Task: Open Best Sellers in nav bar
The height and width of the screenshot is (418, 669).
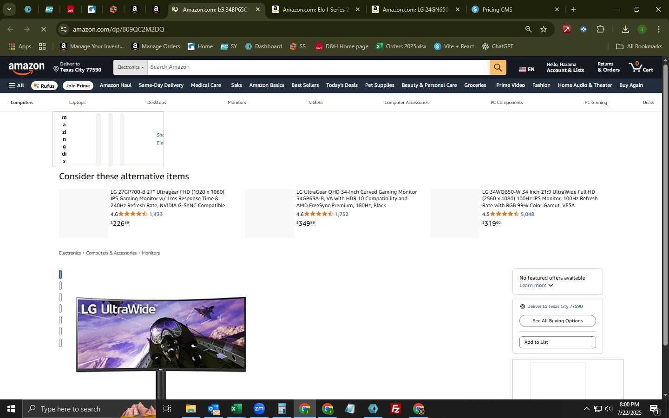Action: coord(305,85)
